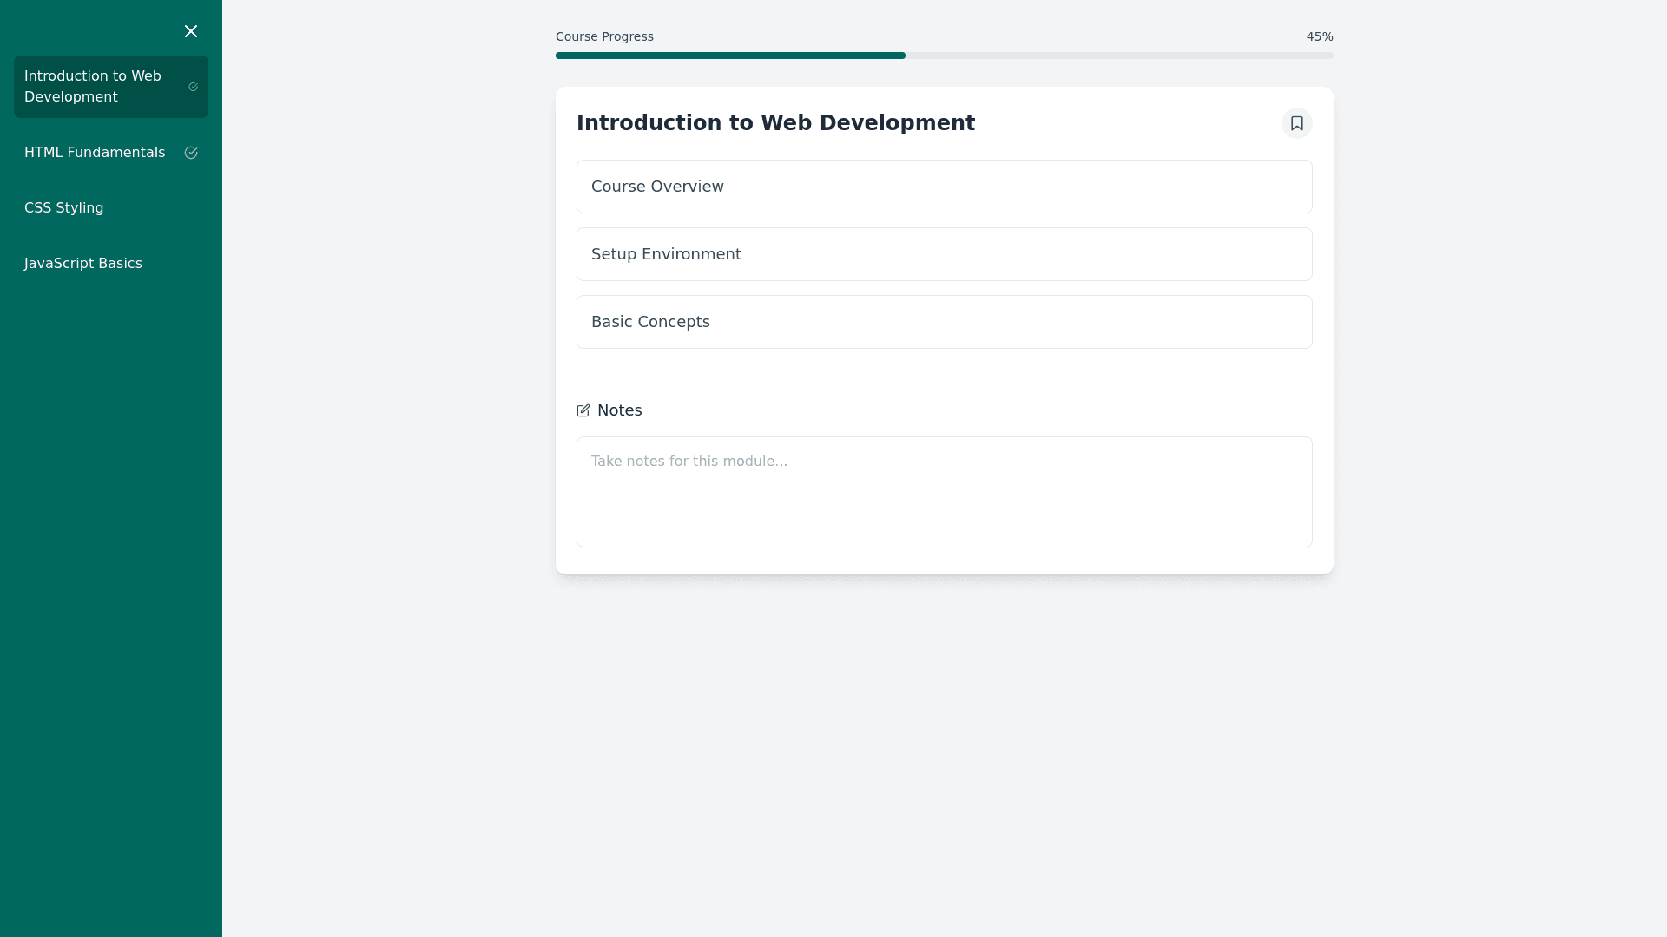The image size is (1667, 937).
Task: Click the Notes section label text
Action: tap(619, 410)
